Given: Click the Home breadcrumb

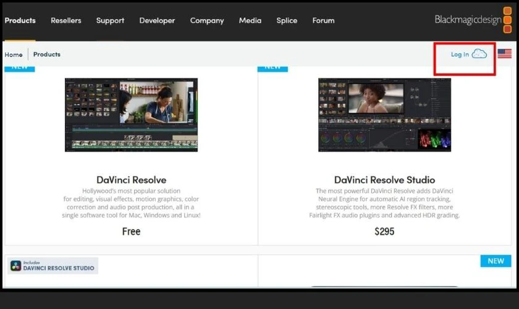Looking at the screenshot, I should [x=14, y=54].
